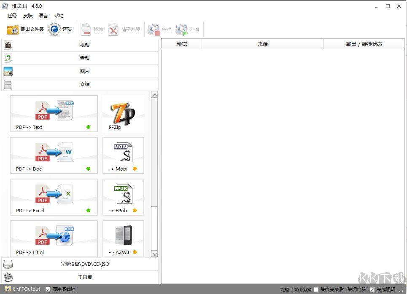
Task: Click the E:\FFOutput path link
Action: pyautogui.click(x=27, y=289)
